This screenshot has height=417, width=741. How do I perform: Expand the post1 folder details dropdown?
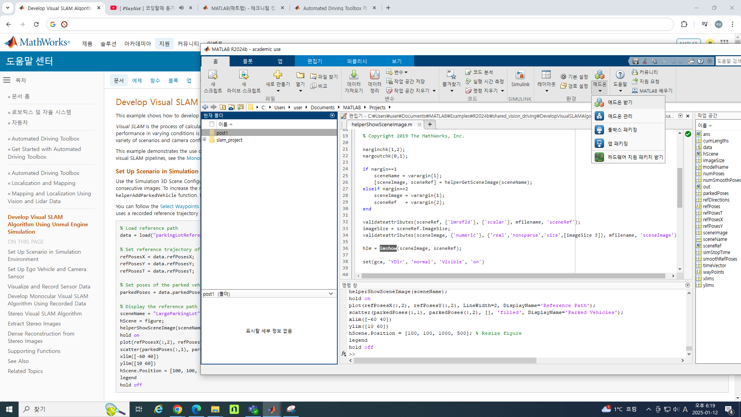[331, 294]
